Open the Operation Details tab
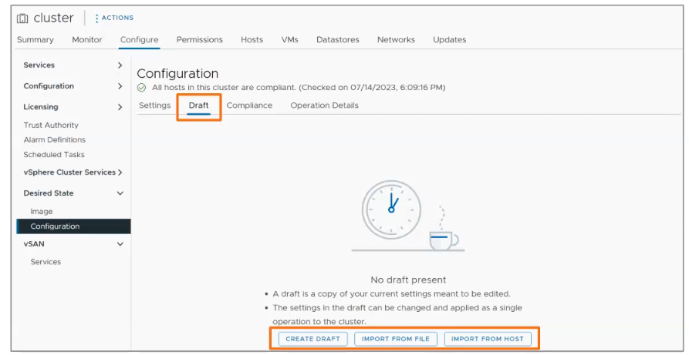This screenshot has width=689, height=355. pyautogui.click(x=324, y=105)
